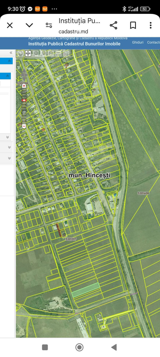This screenshot has width=160, height=357.
Task: Minimize the tab with down chevron
Action: pos(29,25)
